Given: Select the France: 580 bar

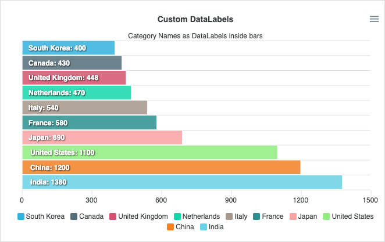Looking at the screenshot, I should click(89, 122).
